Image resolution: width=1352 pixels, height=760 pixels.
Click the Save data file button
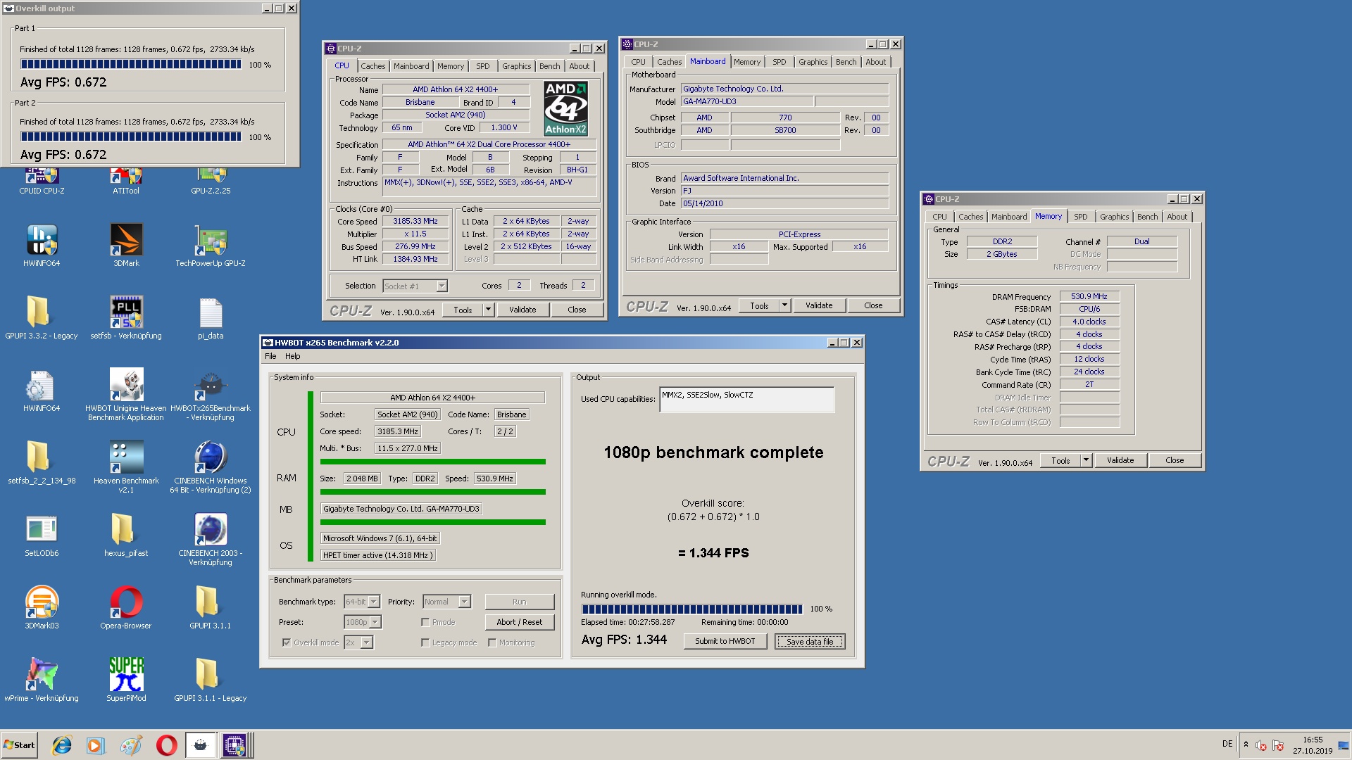pyautogui.click(x=810, y=641)
